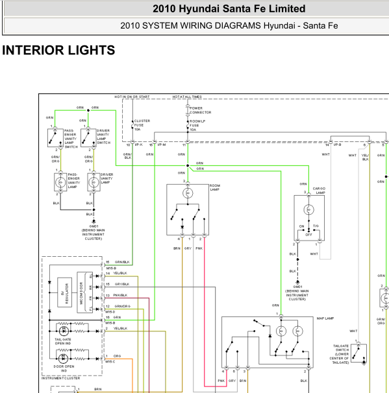Click the "T/G" position in cargo lamp switch

(316, 226)
